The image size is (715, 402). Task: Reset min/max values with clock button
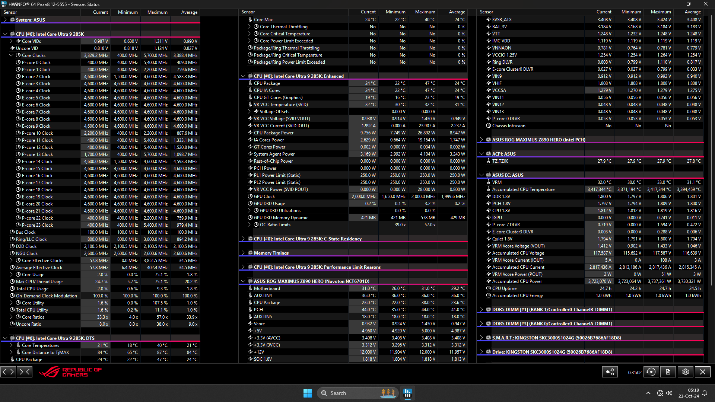pos(651,372)
